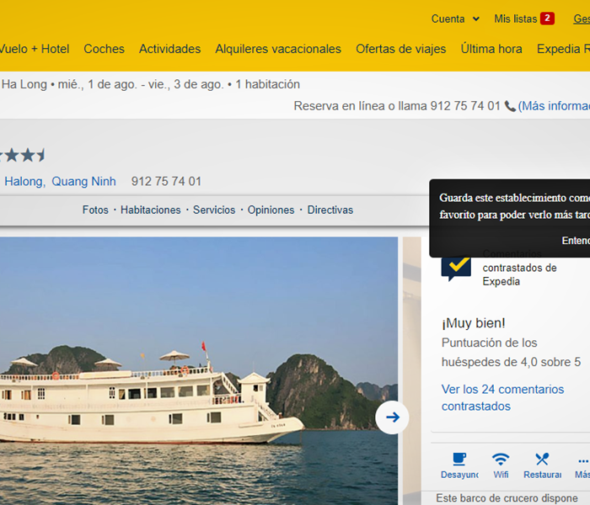Click Puntuación de los huéspedes text

511,353
